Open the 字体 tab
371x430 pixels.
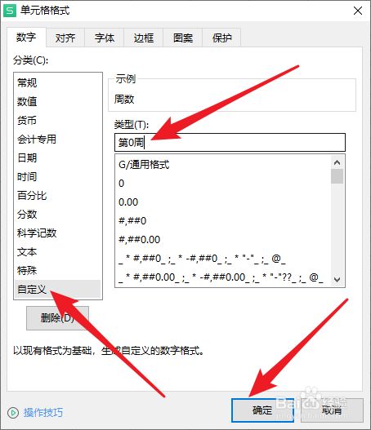pos(104,38)
